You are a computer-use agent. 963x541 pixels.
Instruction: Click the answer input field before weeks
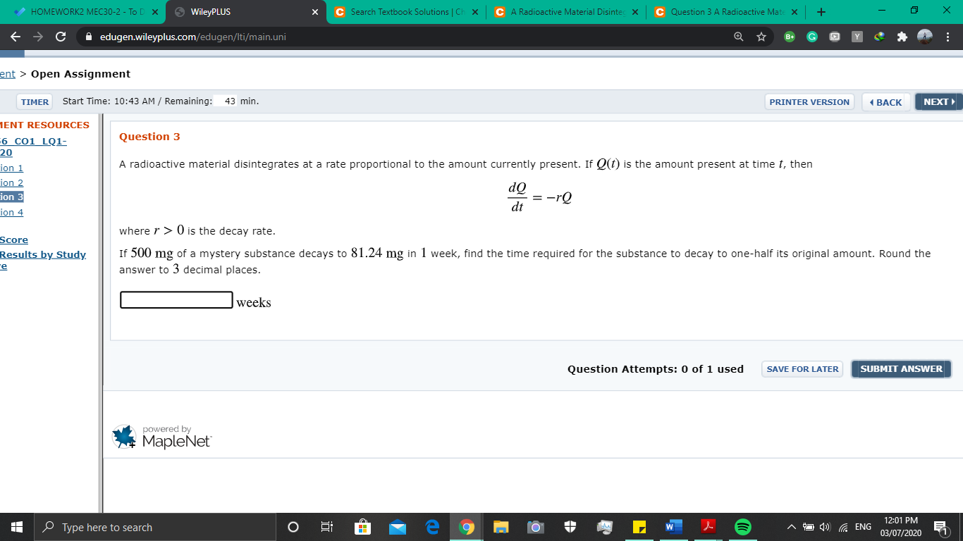coord(176,300)
